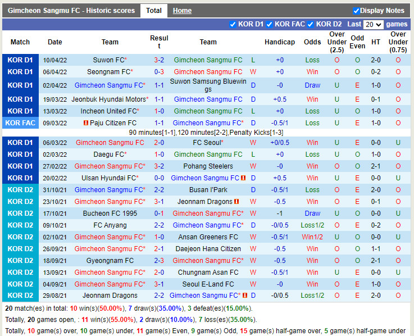Open Seoul E-Land FC team link
This screenshot has width=414, height=336.
coord(208,284)
